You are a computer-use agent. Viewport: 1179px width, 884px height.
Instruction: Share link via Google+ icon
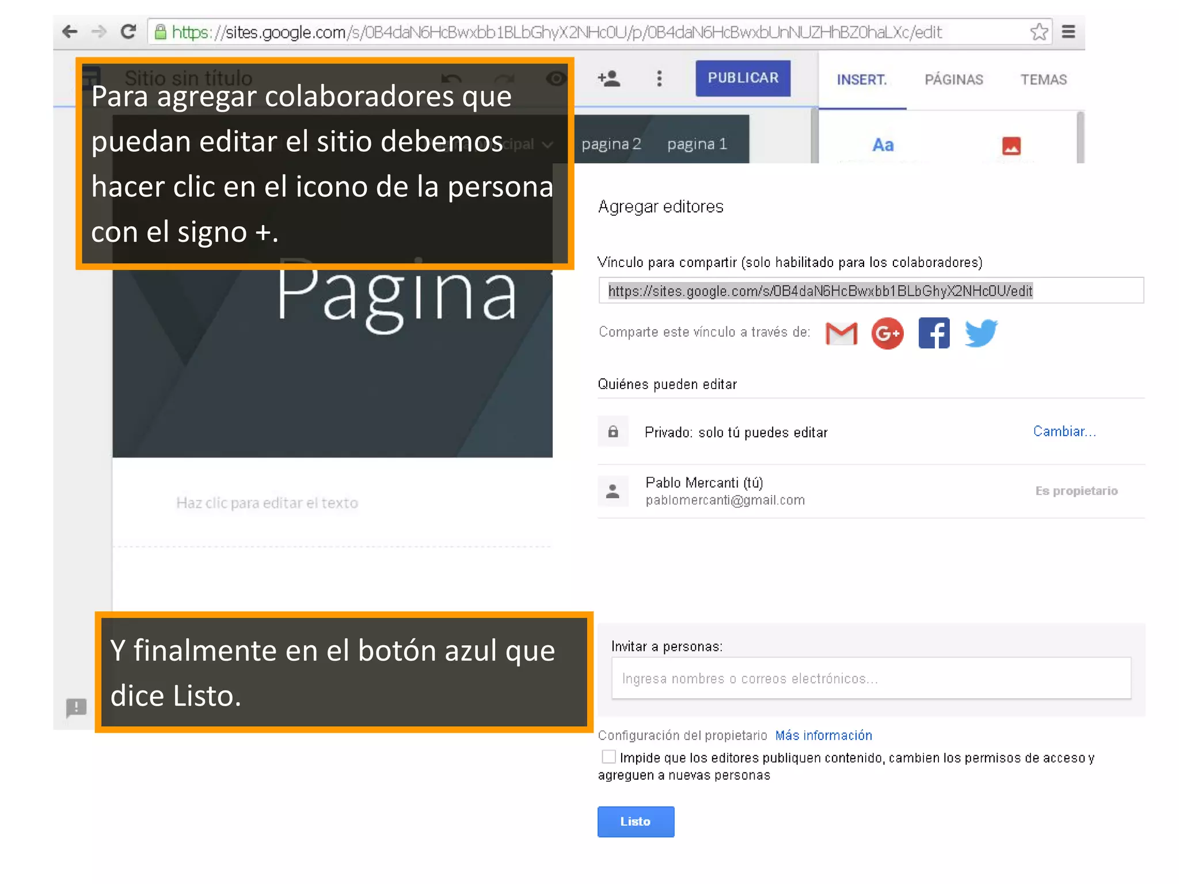(887, 333)
